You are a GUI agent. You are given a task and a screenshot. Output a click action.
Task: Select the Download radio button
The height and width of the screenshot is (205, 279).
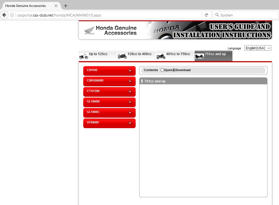(174, 70)
